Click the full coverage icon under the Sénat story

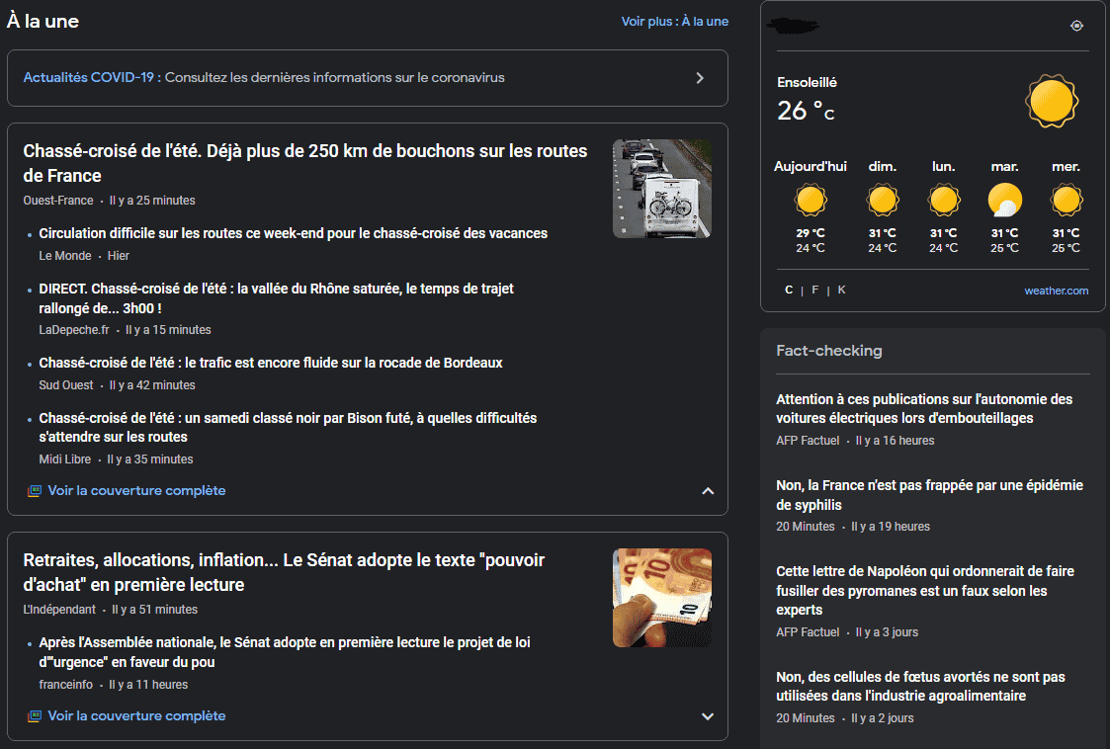coord(35,716)
